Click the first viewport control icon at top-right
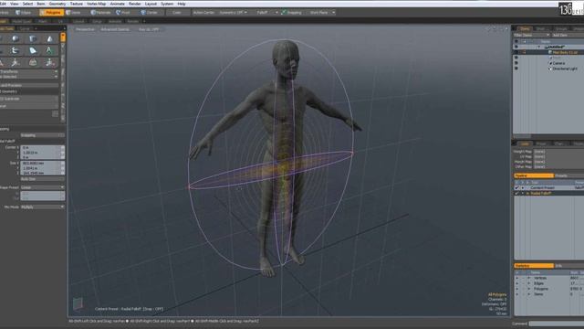The image size is (584, 329). 488,29
